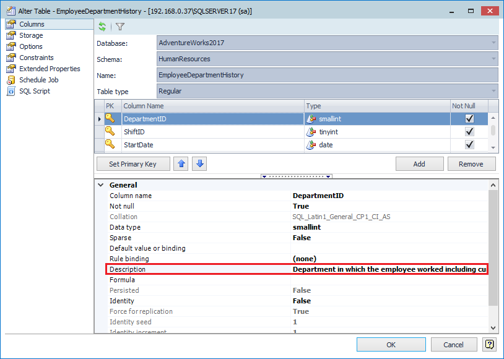This screenshot has height=359, width=504.
Task: Click the StartDate primary key icon
Action: point(110,144)
